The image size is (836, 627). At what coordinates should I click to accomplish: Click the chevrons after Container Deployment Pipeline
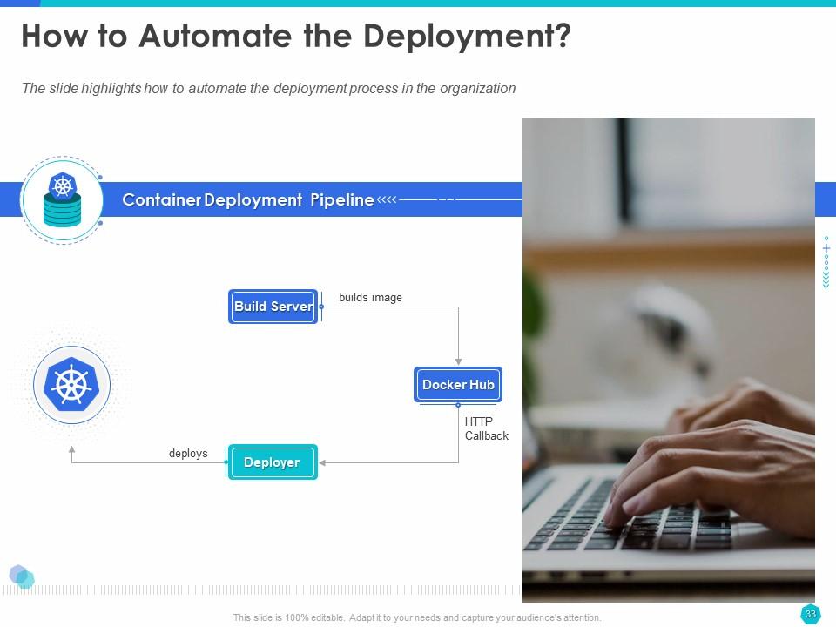387,200
